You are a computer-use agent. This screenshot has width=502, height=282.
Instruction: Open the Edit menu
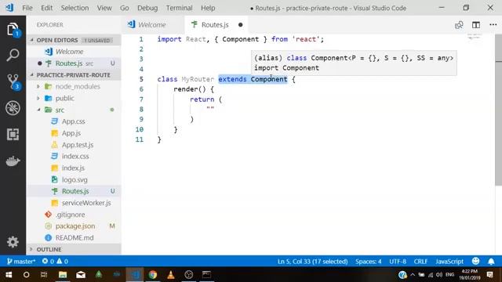coord(46,8)
